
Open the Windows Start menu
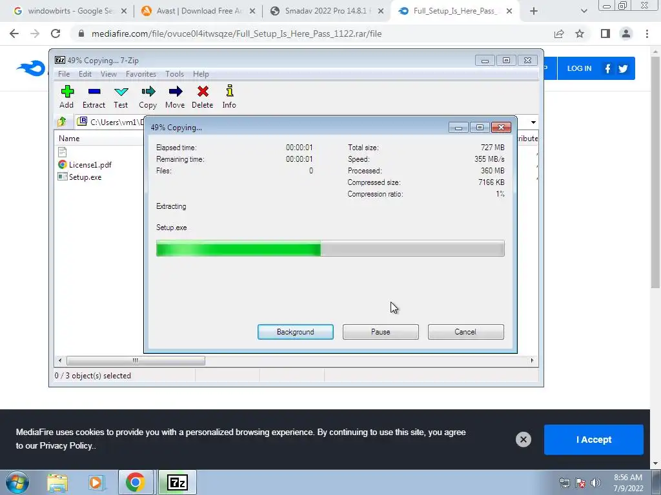17,482
